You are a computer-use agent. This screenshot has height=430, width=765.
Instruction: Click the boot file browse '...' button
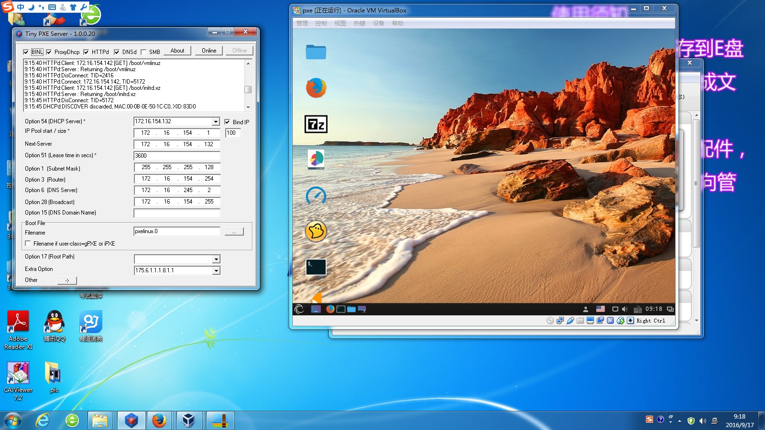coord(234,232)
